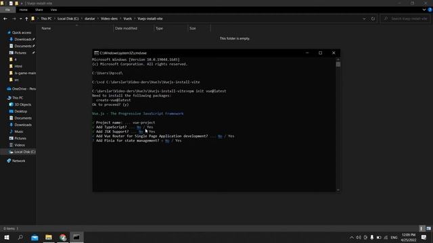Open taskbar Search
The width and height of the screenshot is (433, 243).
(20, 237)
